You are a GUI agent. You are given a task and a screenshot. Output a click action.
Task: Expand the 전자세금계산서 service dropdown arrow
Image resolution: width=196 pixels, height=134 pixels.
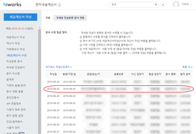click(x=60, y=5)
